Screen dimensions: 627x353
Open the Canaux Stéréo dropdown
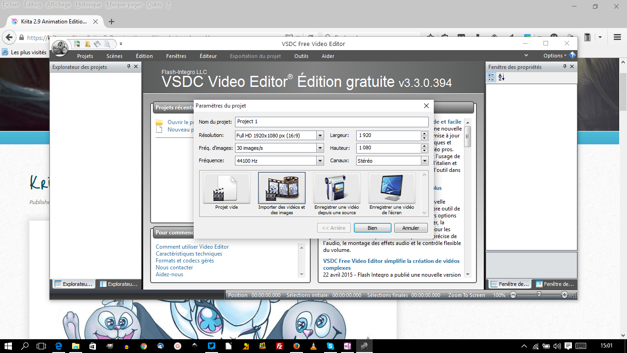click(x=425, y=161)
